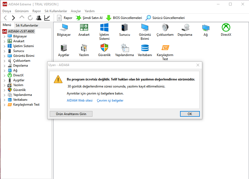Expand the Sunucu tree node
249x179 pixels.
tap(4, 51)
